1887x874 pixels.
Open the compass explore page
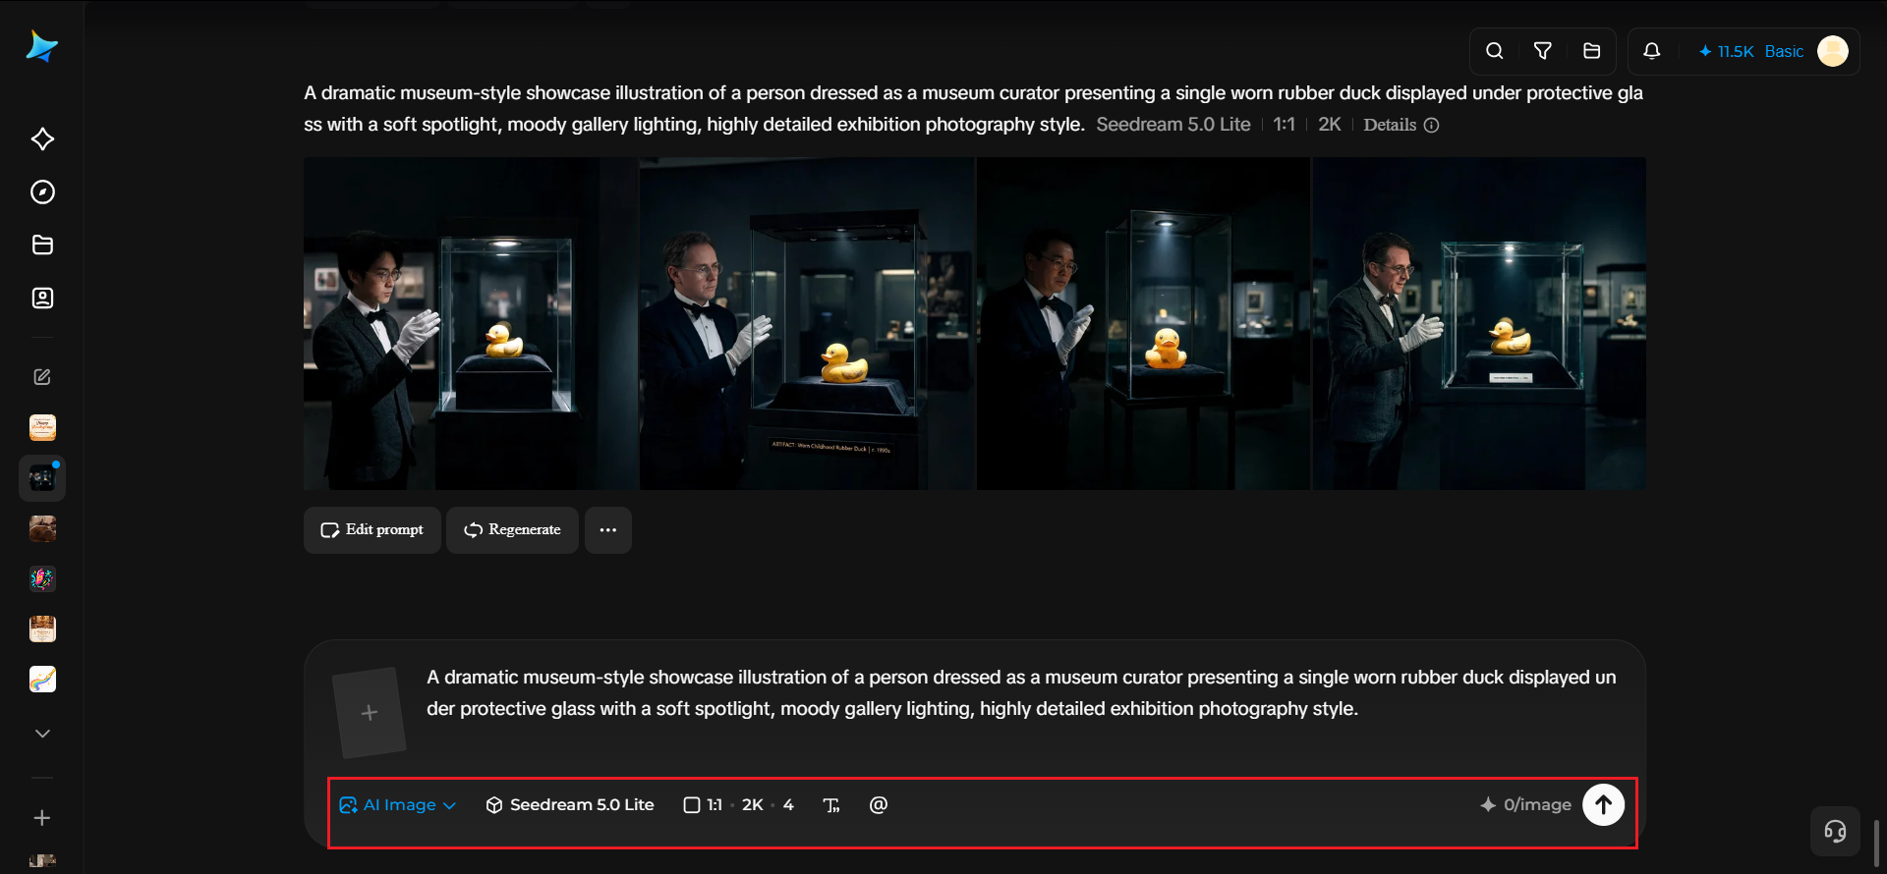pos(42,192)
